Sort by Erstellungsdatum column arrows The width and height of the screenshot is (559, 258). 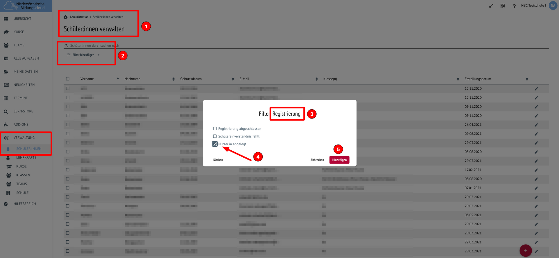(x=527, y=79)
